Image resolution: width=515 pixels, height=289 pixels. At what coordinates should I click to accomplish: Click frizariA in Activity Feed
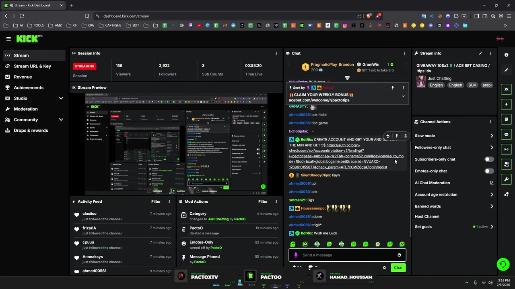pyautogui.click(x=89, y=228)
